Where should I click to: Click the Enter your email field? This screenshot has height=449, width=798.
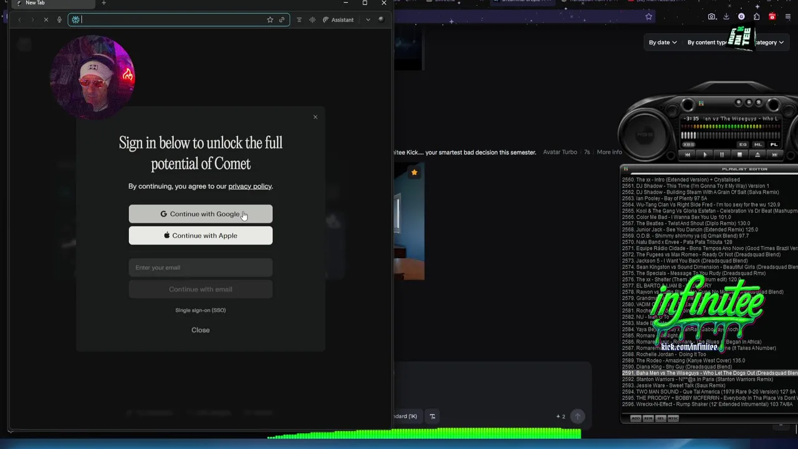pos(200,268)
